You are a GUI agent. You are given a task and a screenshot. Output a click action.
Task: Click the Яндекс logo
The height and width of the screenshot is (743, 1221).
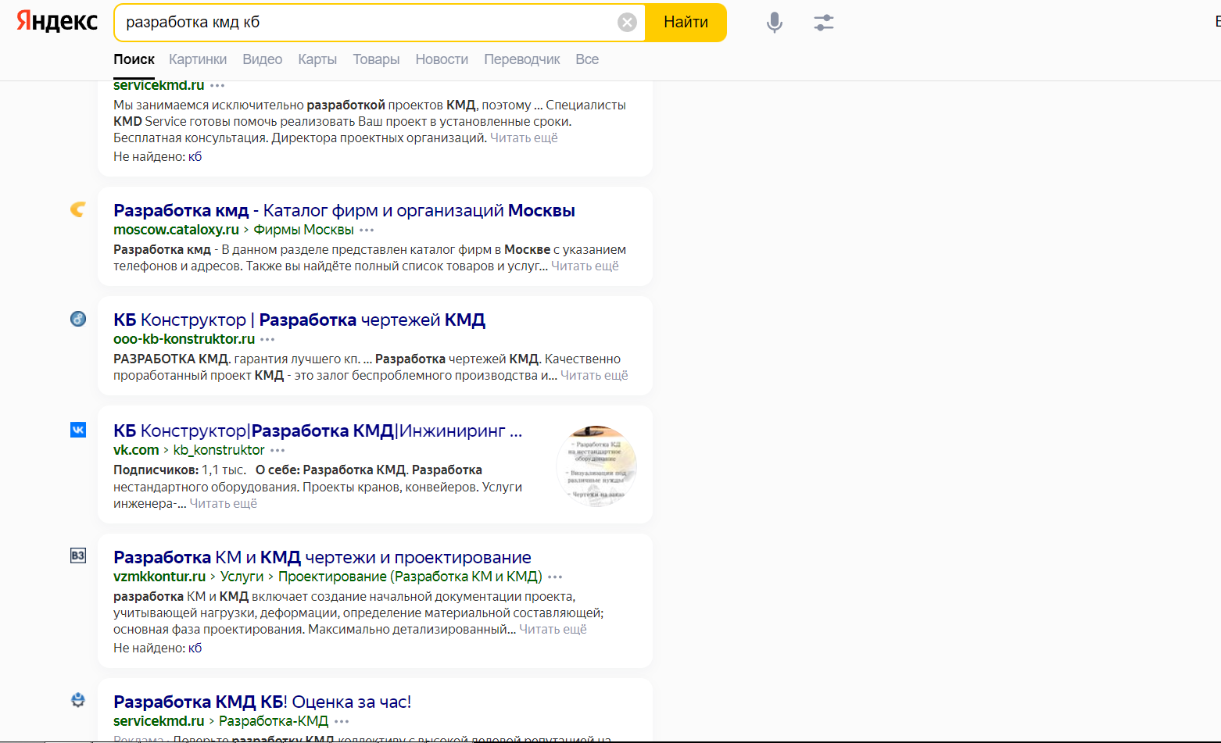click(57, 21)
